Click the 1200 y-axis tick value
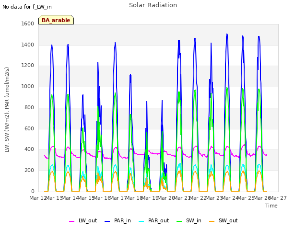This screenshot has width=307, height=230. (28, 66)
